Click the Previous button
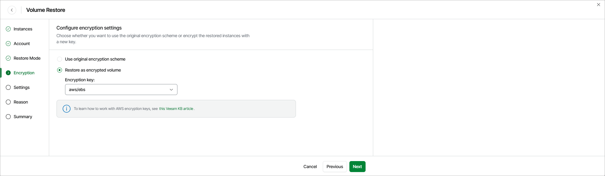605x176 pixels. [x=335, y=167]
